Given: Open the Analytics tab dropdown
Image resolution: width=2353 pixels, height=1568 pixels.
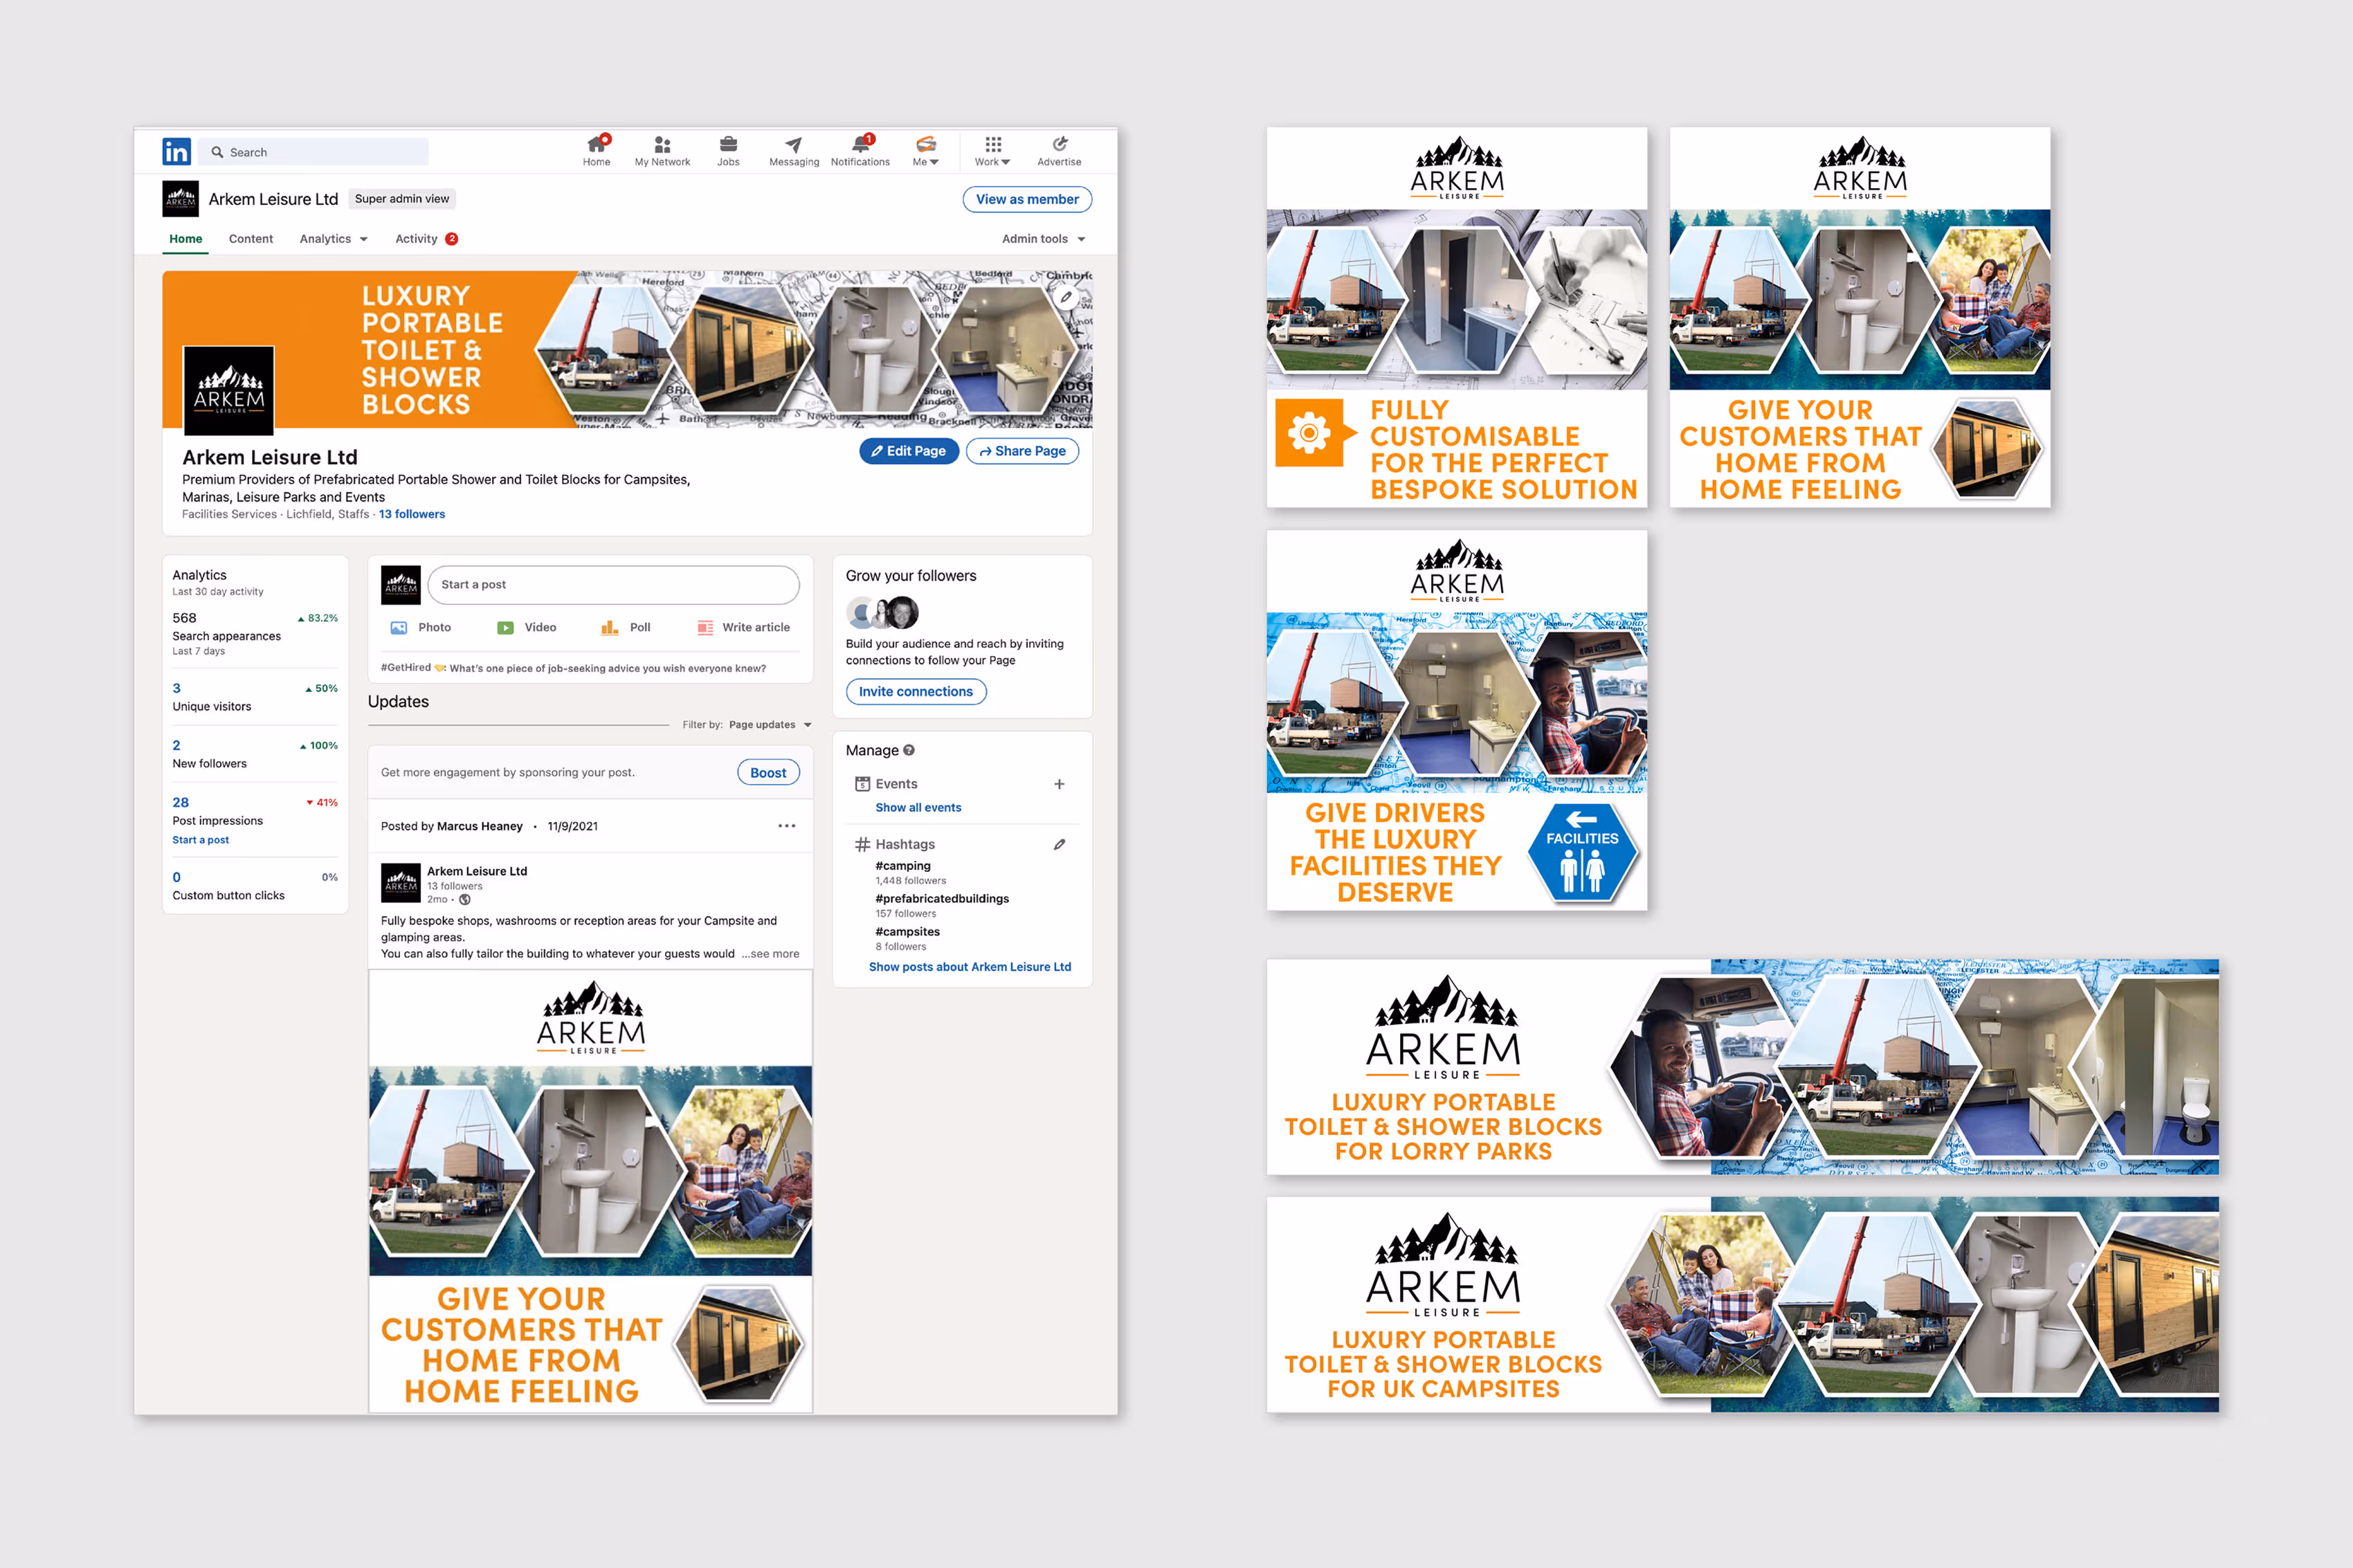Looking at the screenshot, I should [334, 239].
